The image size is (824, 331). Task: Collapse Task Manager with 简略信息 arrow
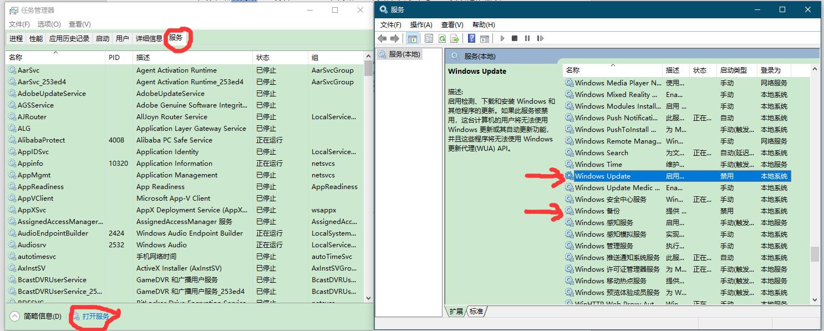point(15,316)
